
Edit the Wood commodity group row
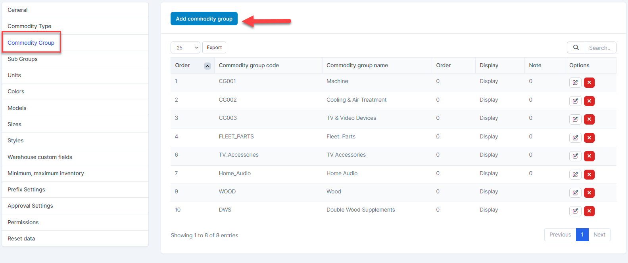click(575, 193)
